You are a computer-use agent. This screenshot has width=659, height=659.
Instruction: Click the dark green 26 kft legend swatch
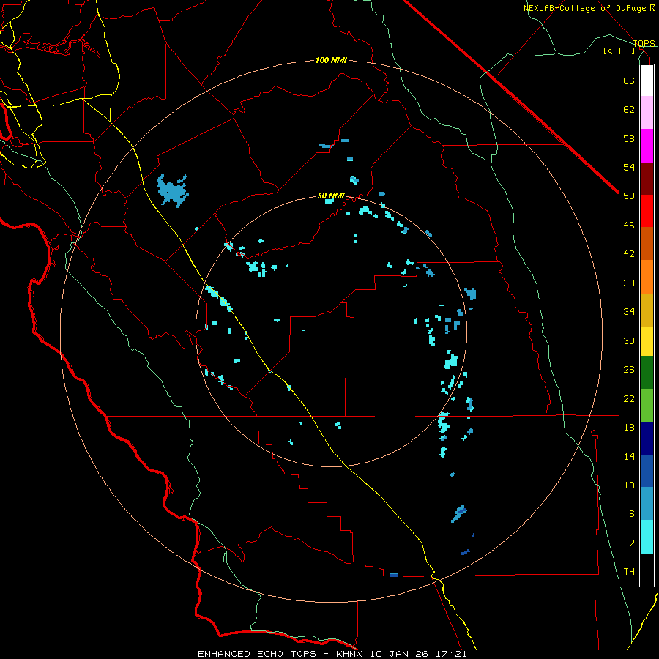click(647, 373)
